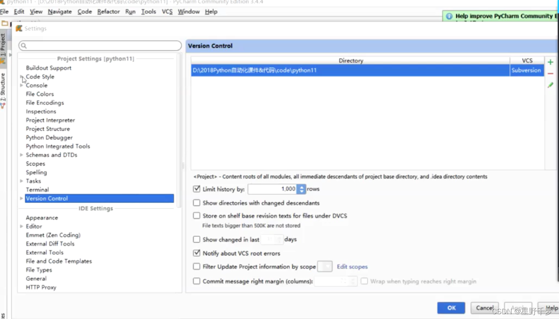Viewport: 559px width, 319px height.
Task: Open the Edit menu
Action: [19, 12]
